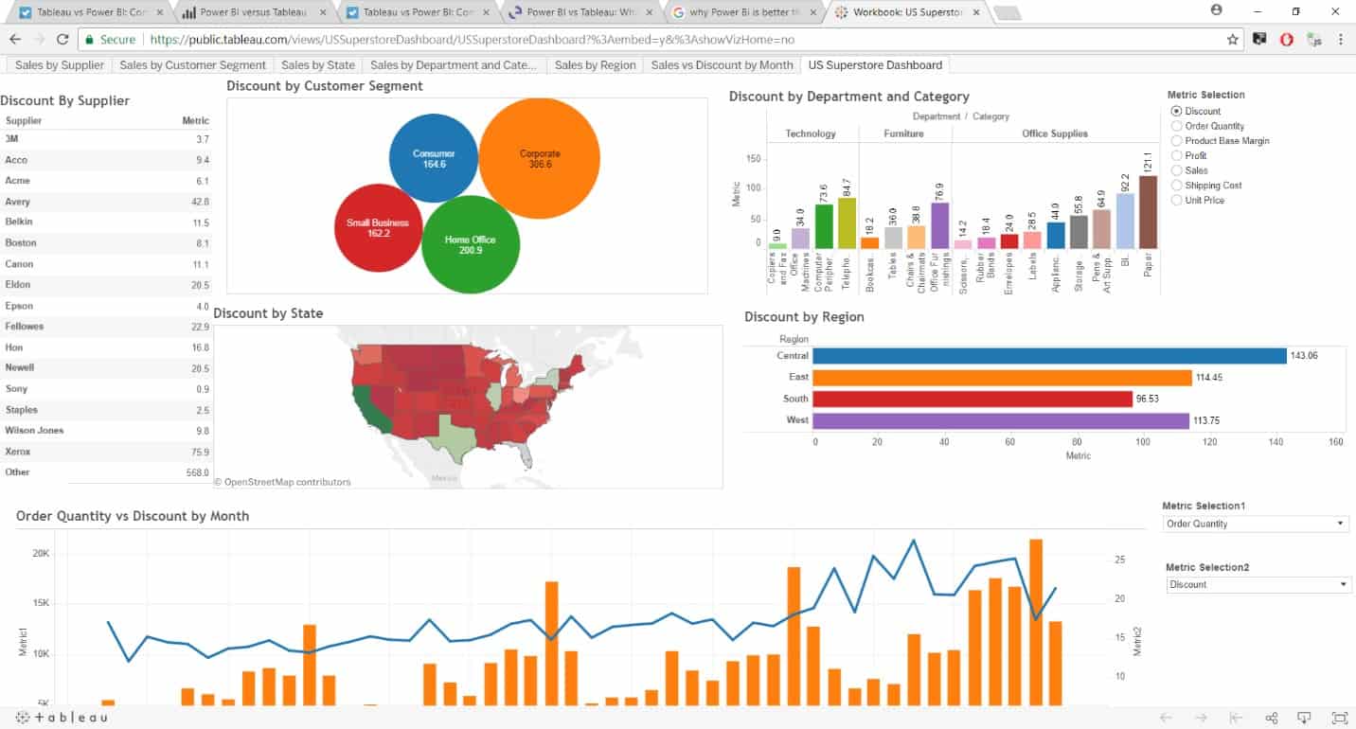Image resolution: width=1356 pixels, height=729 pixels.
Task: Bookmark this page with the star icon
Action: coord(1232,40)
